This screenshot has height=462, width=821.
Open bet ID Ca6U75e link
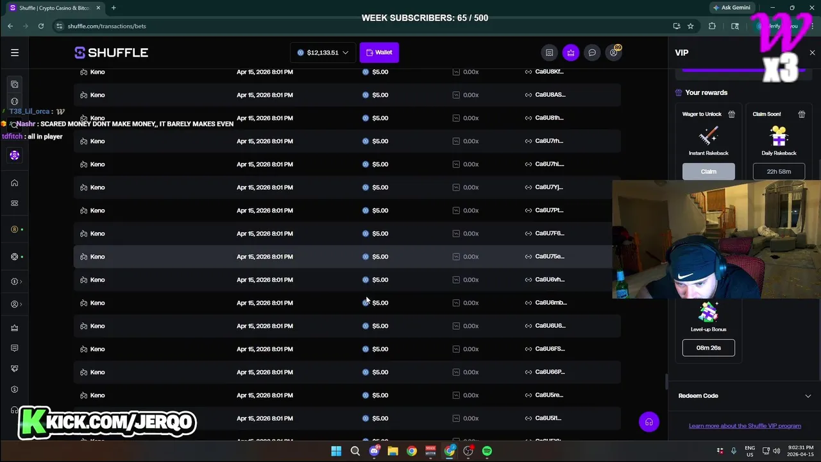(550, 257)
